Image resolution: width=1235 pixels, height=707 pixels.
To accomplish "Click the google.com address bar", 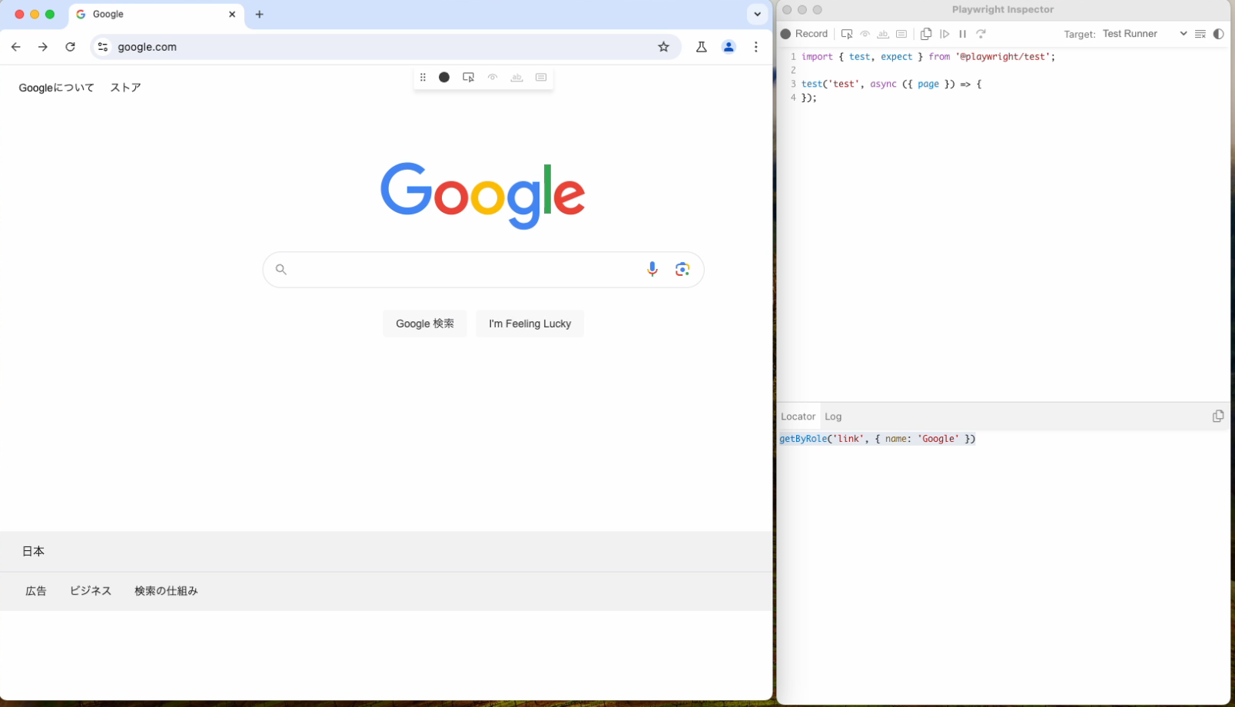I will coord(384,47).
